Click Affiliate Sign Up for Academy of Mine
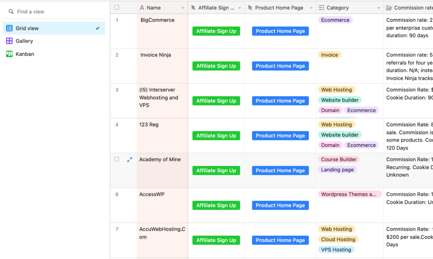The width and height of the screenshot is (433, 259). tap(216, 171)
